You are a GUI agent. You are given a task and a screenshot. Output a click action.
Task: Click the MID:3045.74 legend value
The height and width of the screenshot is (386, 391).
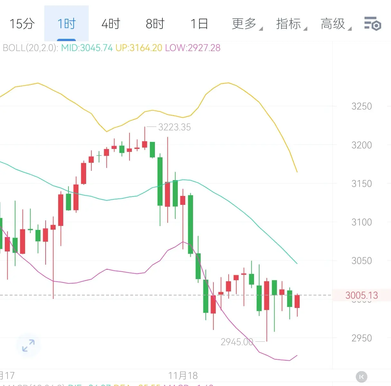click(x=87, y=48)
